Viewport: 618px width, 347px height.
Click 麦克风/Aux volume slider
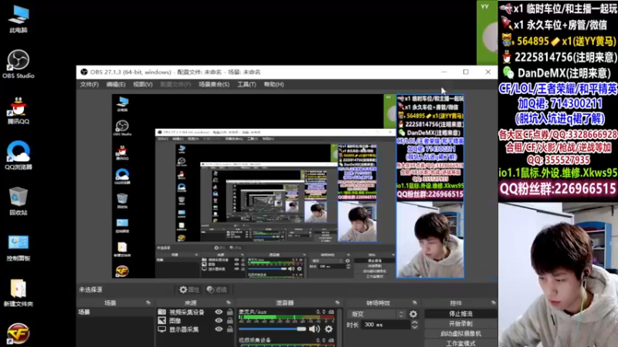[273, 329]
